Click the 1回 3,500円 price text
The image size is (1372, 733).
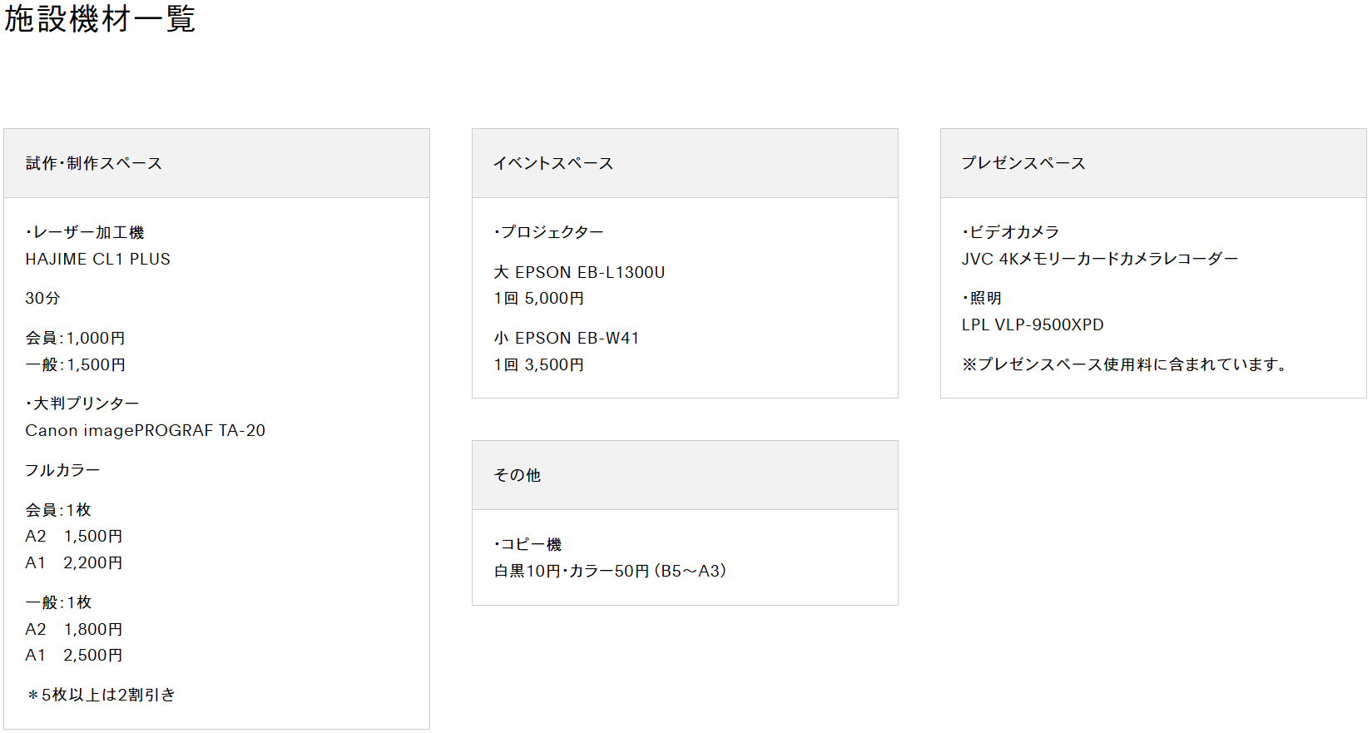[539, 364]
